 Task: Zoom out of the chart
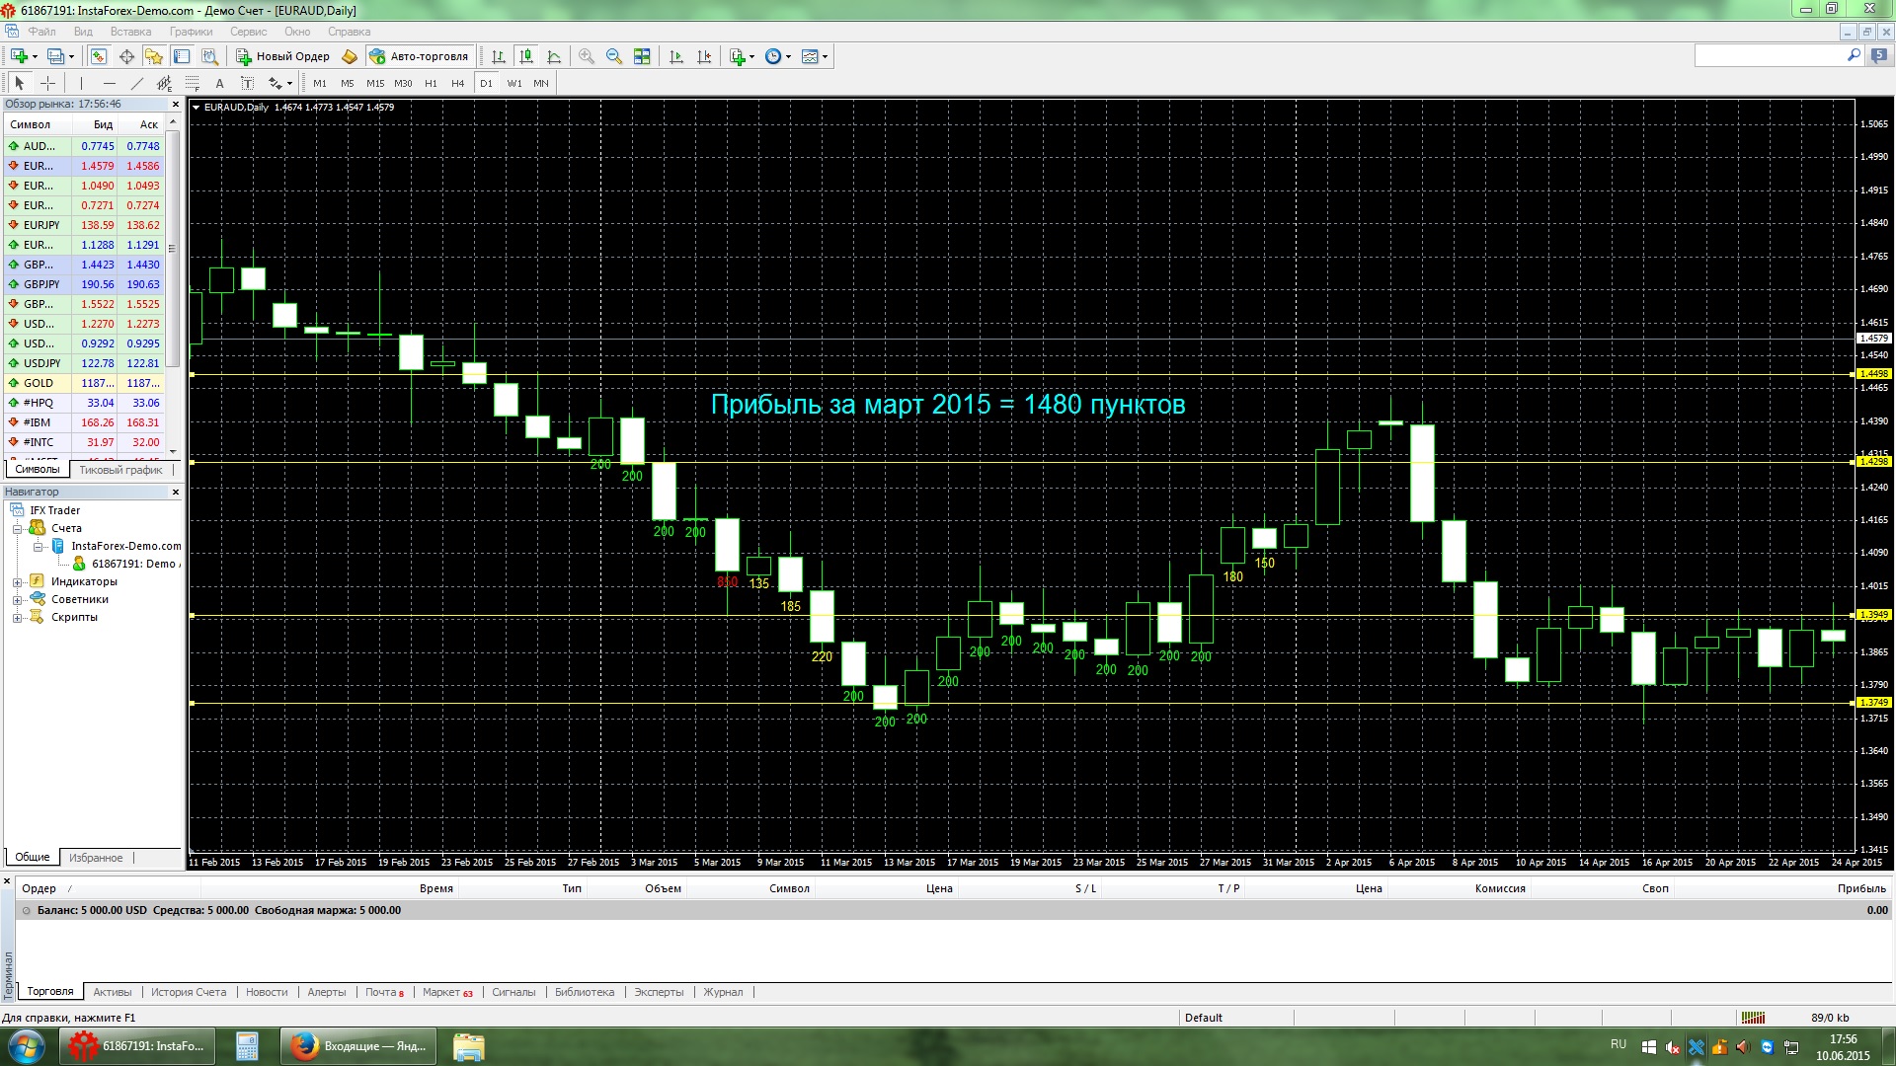[614, 56]
